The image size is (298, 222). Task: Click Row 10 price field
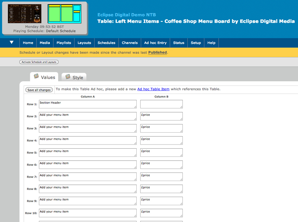[x=162, y=213]
